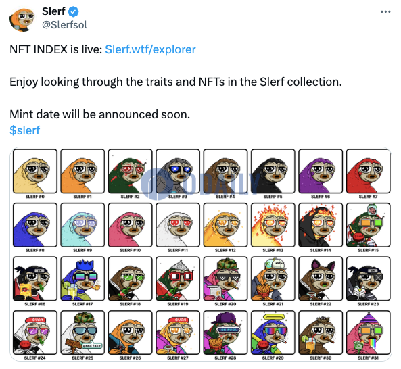401x369 pixels.
Task: Click the $slerf cashtag
Action: click(x=25, y=130)
